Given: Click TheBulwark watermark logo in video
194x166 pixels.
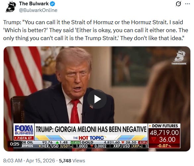Looking at the screenshot, I should [179, 57].
